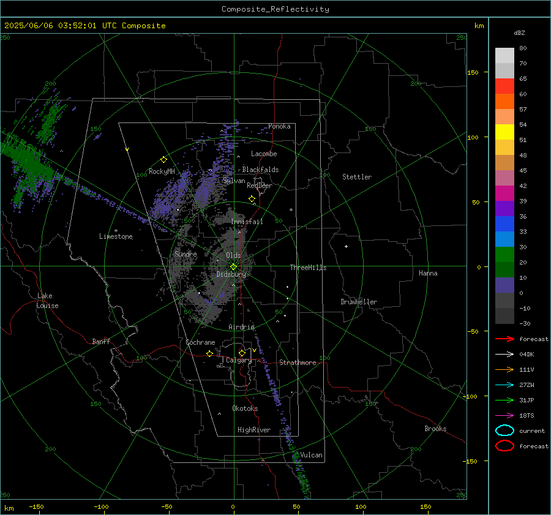Pick the magenta band in dBZ scale
The width and height of the screenshot is (551, 515).
504,193
